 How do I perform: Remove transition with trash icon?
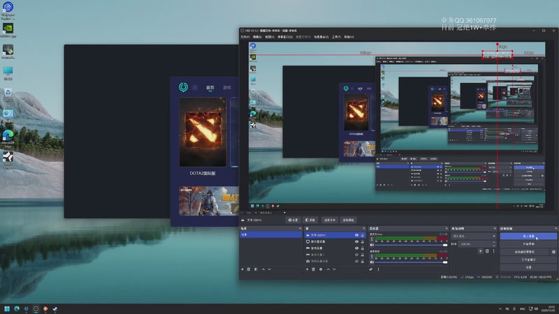click(x=487, y=251)
